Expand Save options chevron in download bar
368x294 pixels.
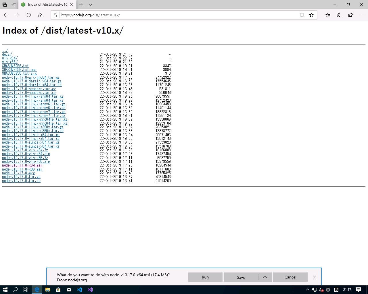pyautogui.click(x=265, y=277)
